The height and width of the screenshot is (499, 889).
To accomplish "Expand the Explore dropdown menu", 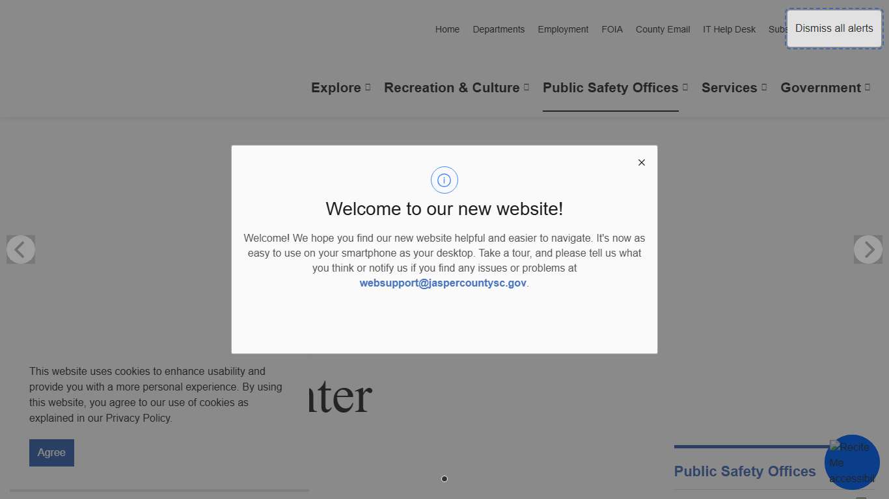I will coord(340,88).
